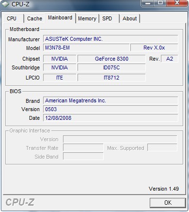Screen dimensions: 189x212
Task: Select the GeForce 8300 chipset value
Action: tap(111, 59)
